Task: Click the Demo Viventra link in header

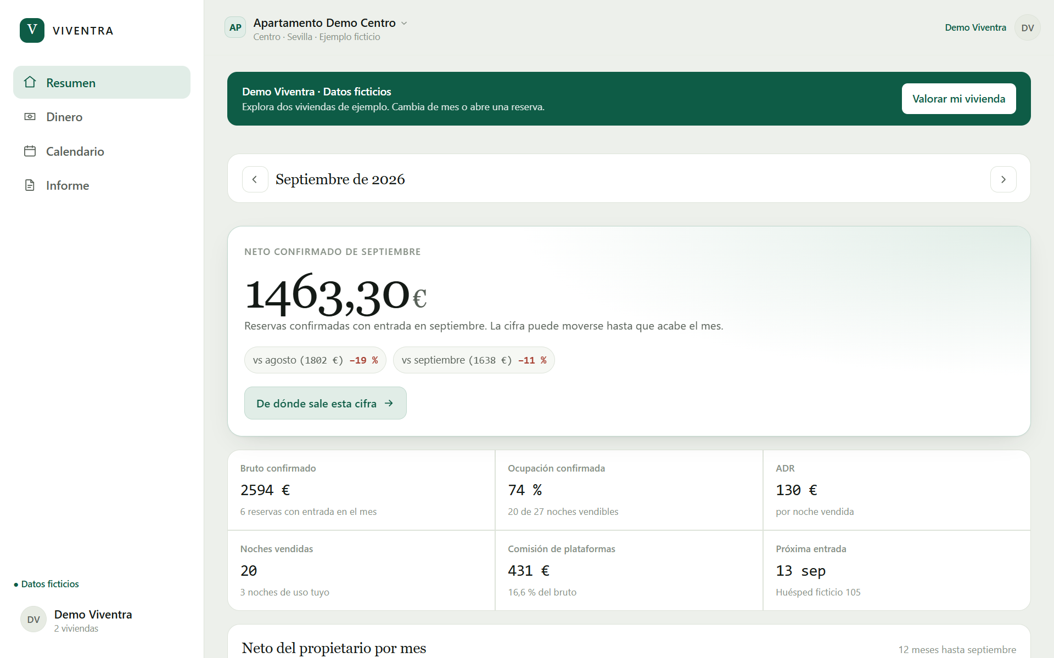Action: click(975, 27)
